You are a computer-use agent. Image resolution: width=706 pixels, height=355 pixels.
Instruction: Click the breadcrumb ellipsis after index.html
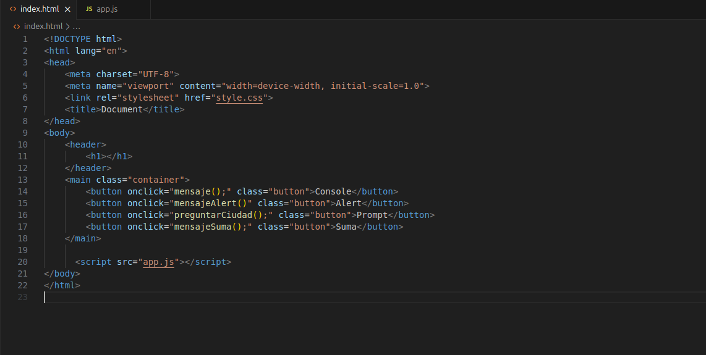[x=76, y=26]
